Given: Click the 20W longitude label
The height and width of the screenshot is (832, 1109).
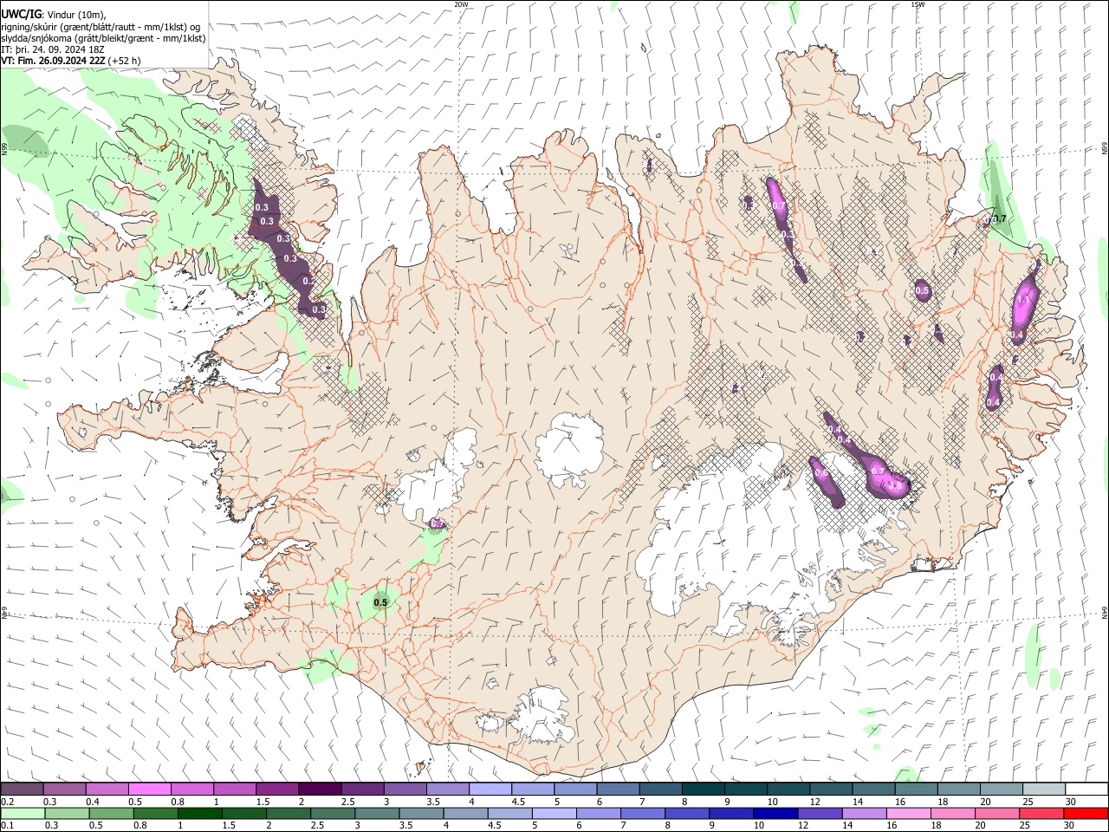Looking at the screenshot, I should click(x=461, y=4).
